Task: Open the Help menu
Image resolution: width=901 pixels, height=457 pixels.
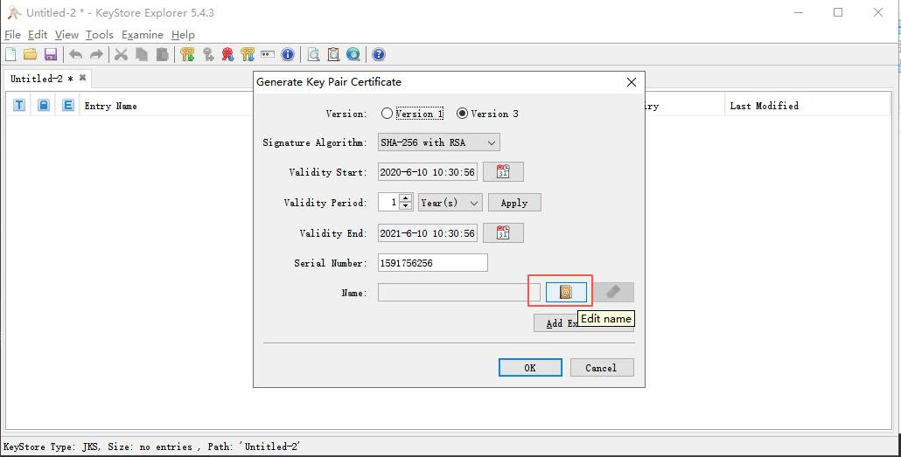Action: [x=183, y=35]
